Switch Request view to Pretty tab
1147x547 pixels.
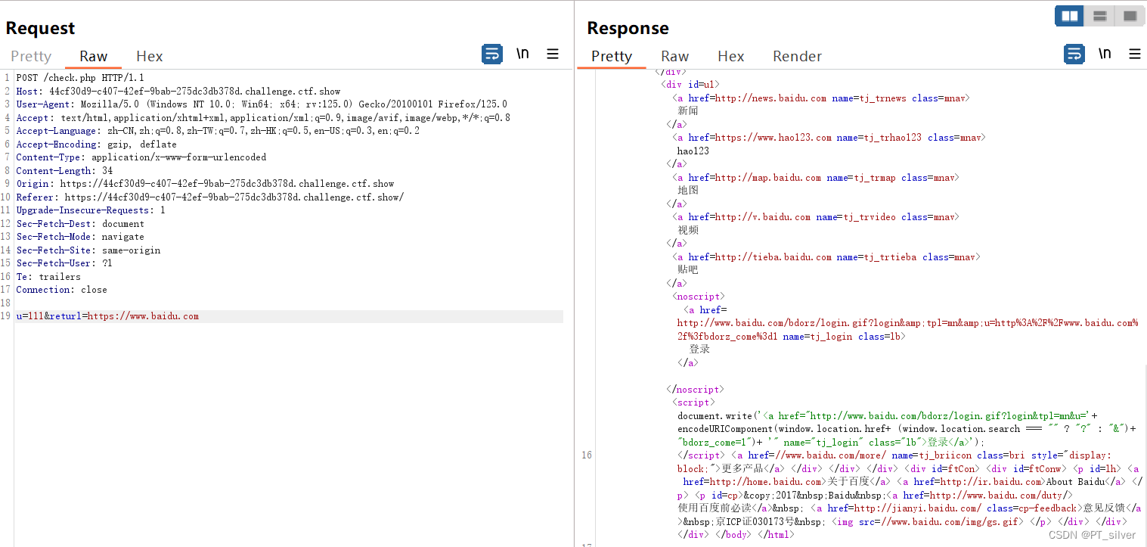click(x=31, y=56)
